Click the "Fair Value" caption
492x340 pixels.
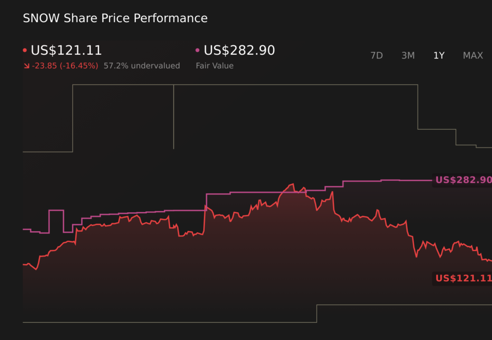[214, 66]
